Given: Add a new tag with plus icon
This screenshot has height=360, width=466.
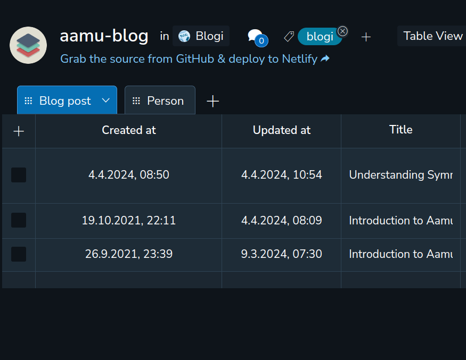Looking at the screenshot, I should (x=366, y=37).
